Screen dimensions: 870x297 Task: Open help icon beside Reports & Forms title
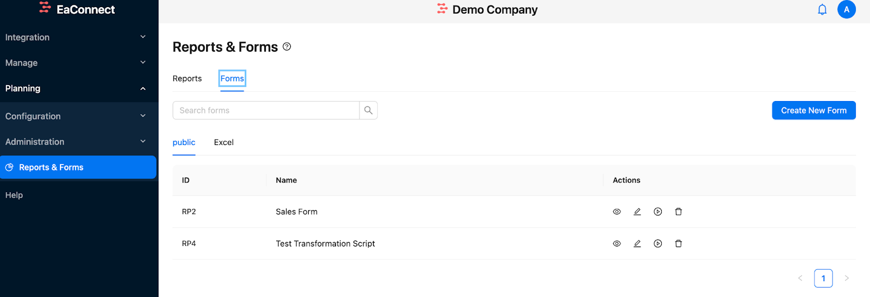click(x=287, y=47)
